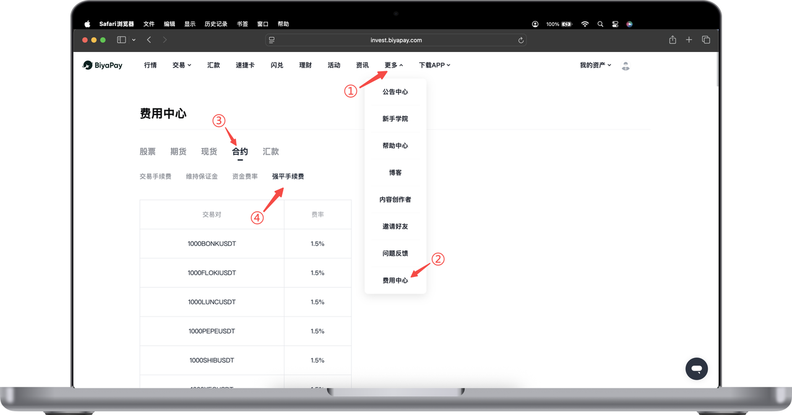Click the 行情 link in the navbar
This screenshot has height=415, width=792.
[150, 65]
